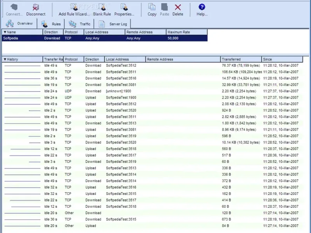The width and height of the screenshot is (311, 233).
Task: Switch to the Traffic tab
Action: [80, 24]
